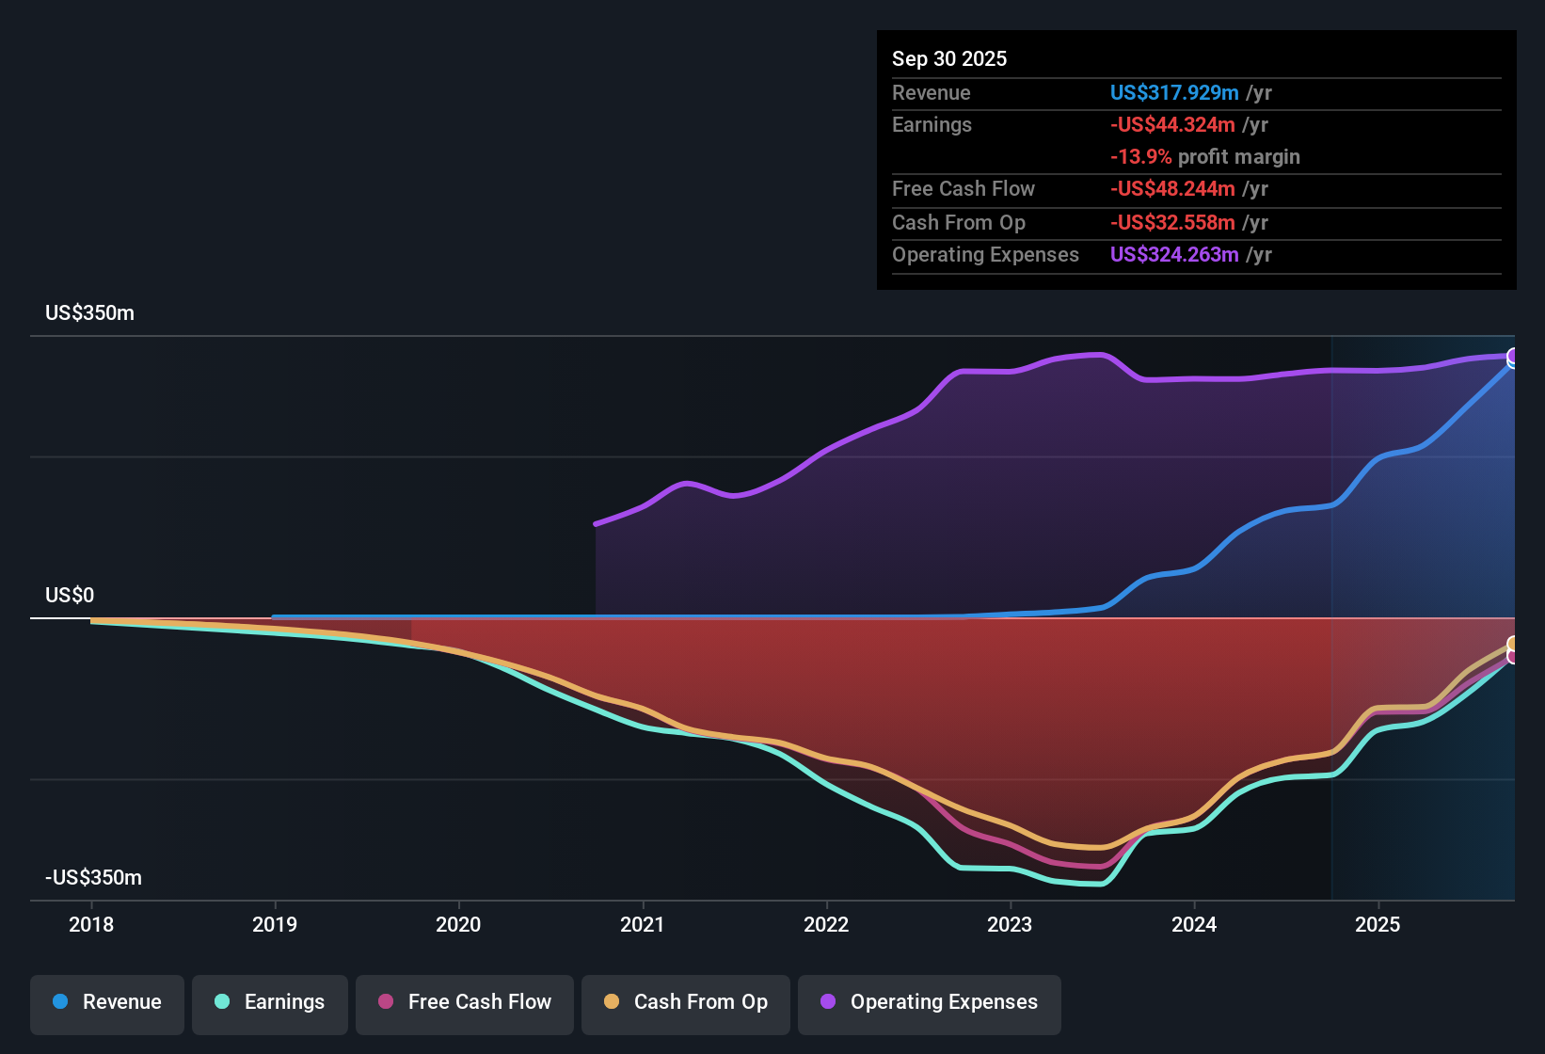The width and height of the screenshot is (1545, 1054).
Task: Click the highlighted 2025 region band on chart
Action: pyautogui.click(x=1421, y=612)
